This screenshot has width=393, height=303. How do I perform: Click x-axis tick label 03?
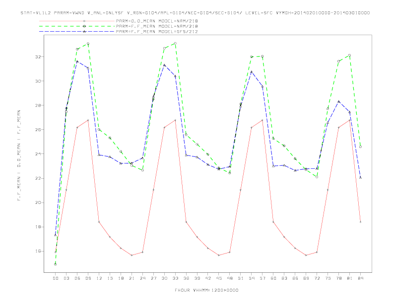pyautogui.click(x=66, y=278)
